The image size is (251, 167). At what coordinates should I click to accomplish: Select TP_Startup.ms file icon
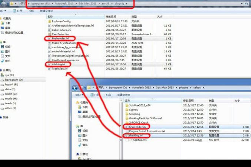(127, 140)
